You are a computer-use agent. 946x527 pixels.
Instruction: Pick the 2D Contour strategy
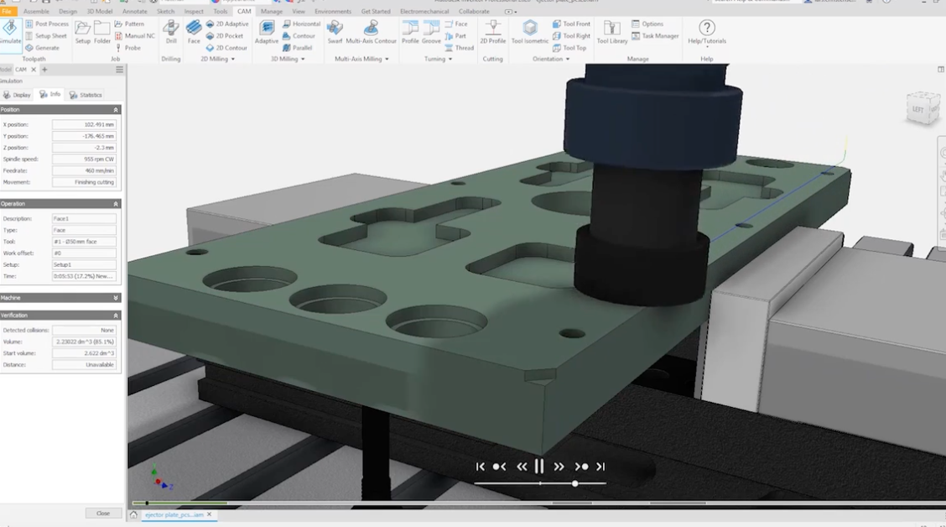pyautogui.click(x=226, y=48)
